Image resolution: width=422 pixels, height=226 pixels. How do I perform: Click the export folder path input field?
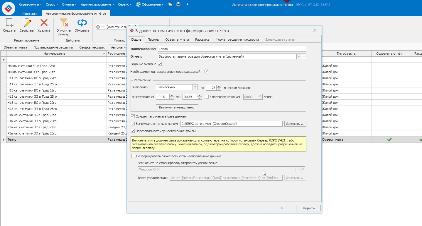tap(231, 124)
